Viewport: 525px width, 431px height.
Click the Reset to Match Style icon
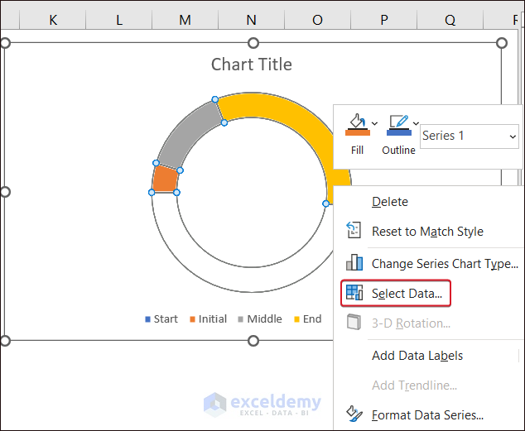(354, 231)
